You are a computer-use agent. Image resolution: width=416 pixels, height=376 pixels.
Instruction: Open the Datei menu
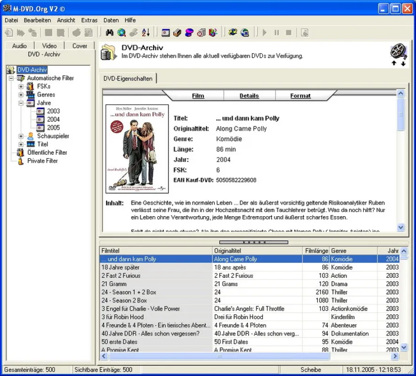pyautogui.click(x=11, y=20)
